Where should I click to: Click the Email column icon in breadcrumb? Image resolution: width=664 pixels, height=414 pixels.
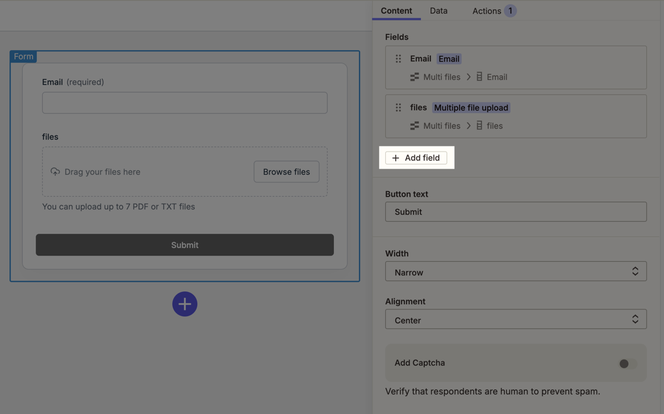tap(479, 77)
